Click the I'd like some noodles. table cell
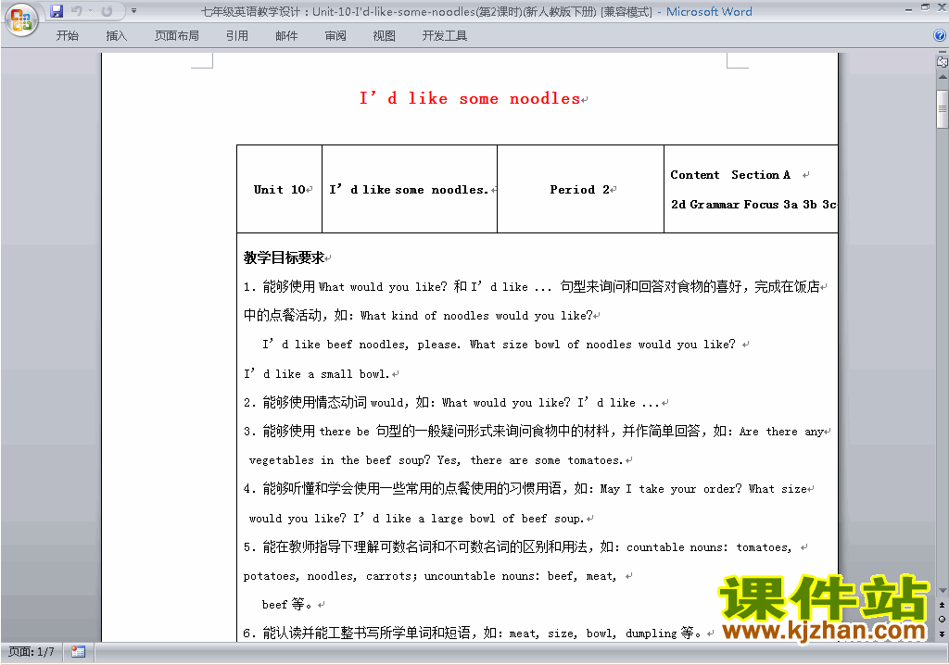This screenshot has width=949, height=665. pos(410,189)
